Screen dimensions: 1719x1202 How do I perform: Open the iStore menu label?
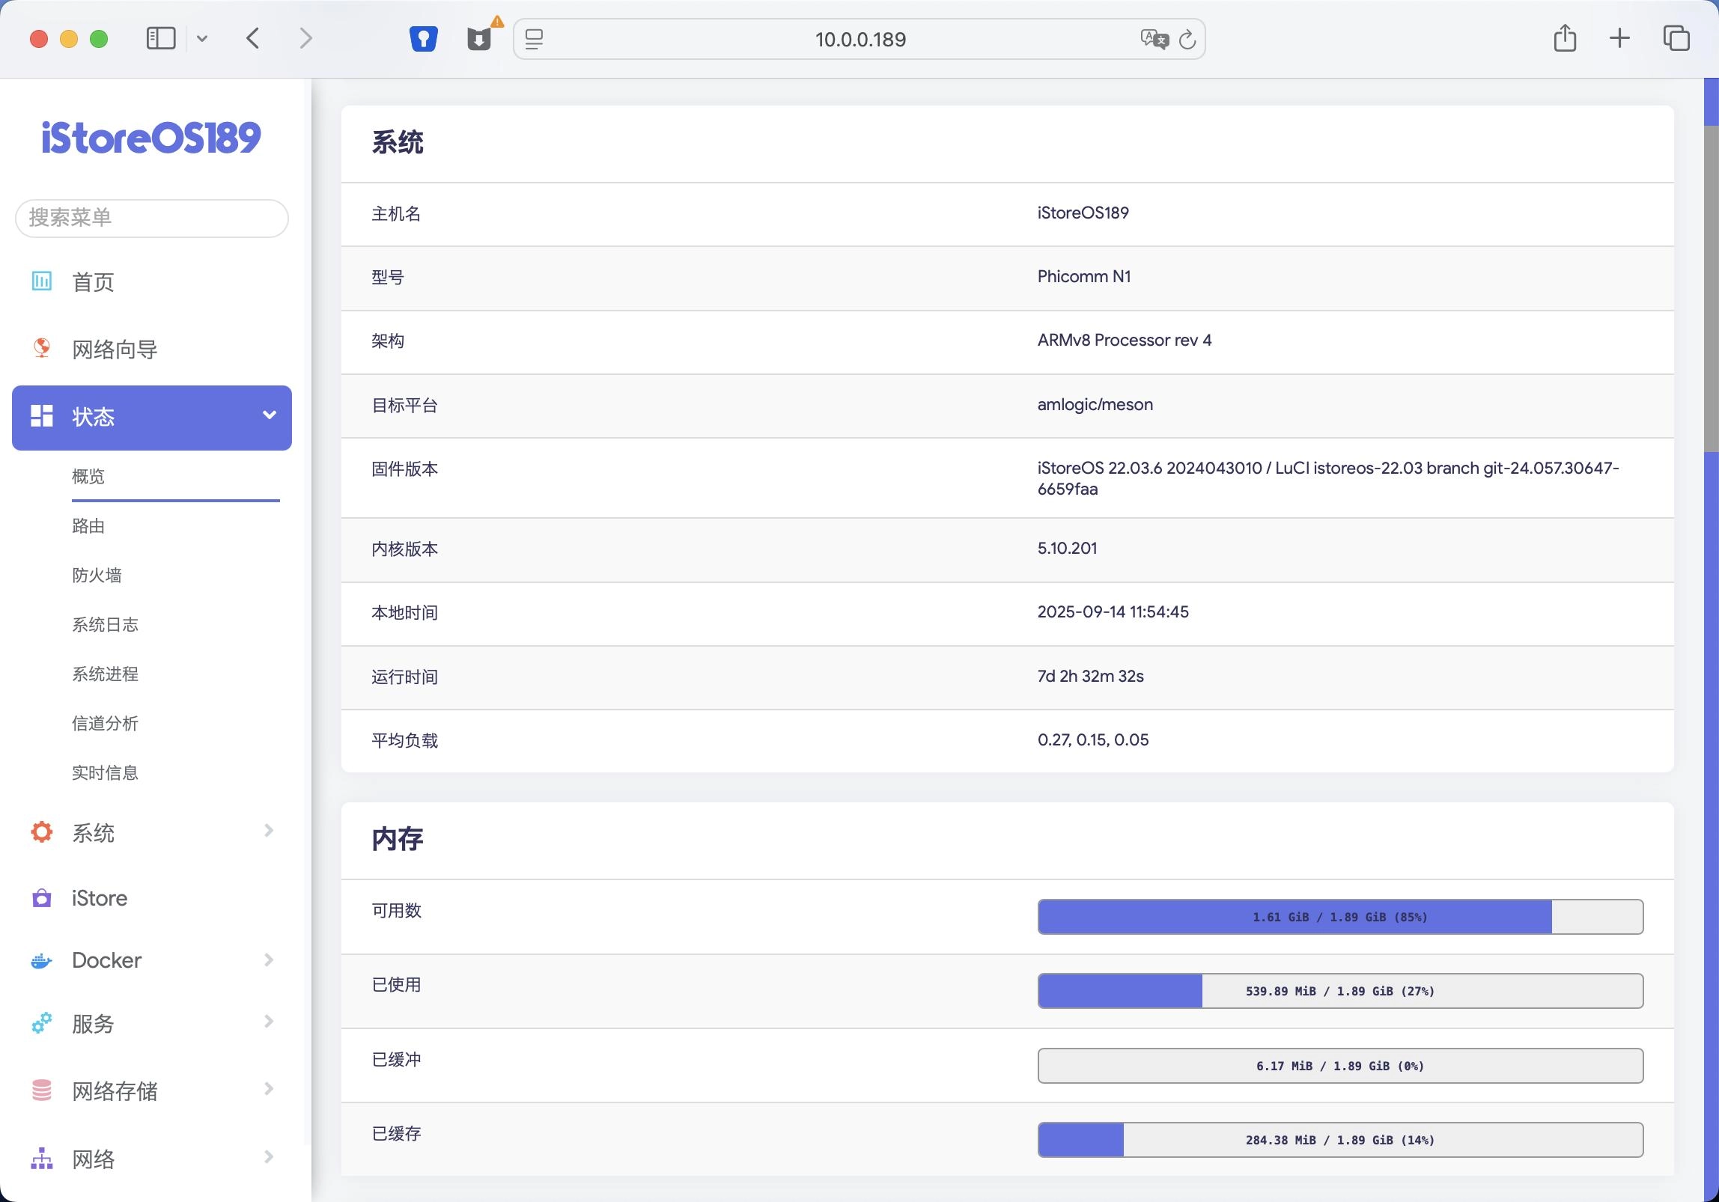coord(100,898)
